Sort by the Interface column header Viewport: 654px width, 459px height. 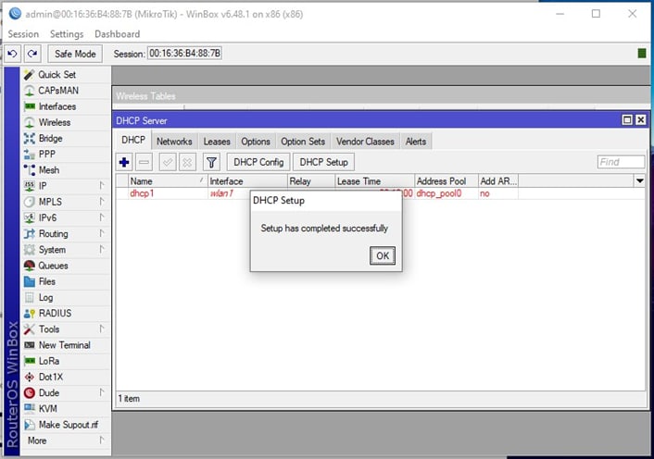pos(247,180)
